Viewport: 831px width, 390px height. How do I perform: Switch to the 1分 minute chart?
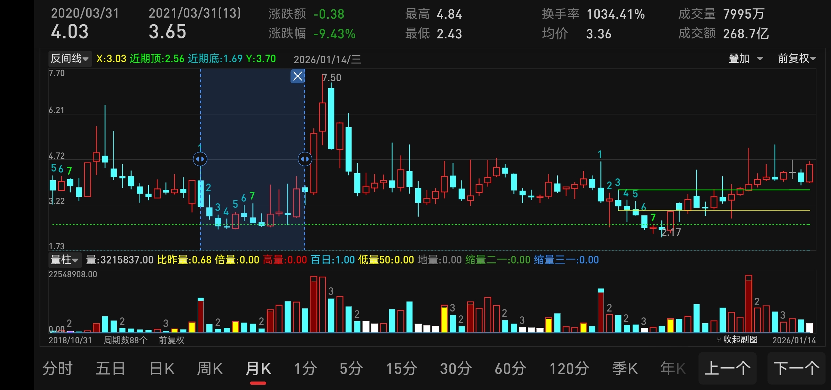[x=305, y=368]
